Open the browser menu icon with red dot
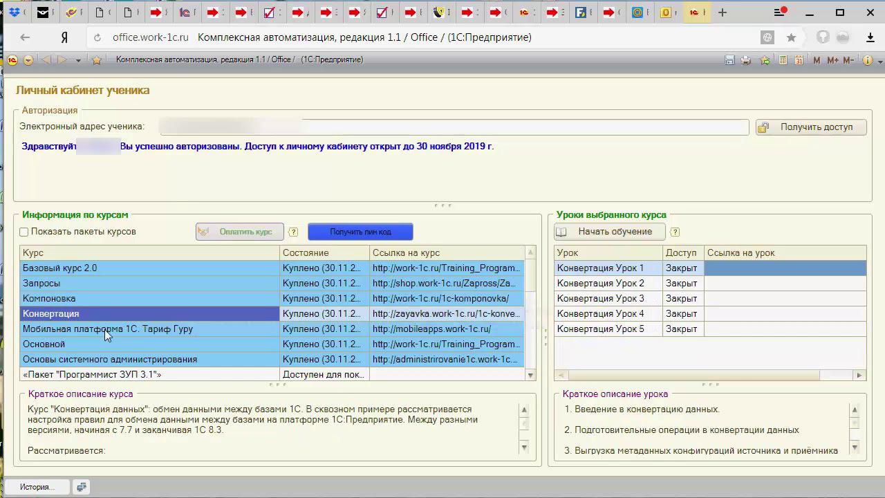Screen dimensions: 885x498 tap(780, 12)
